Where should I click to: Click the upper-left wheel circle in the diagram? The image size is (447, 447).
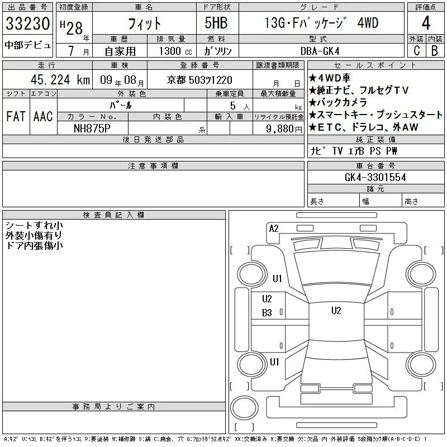pos(249,274)
